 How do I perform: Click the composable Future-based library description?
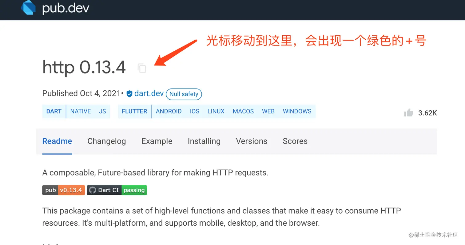[x=155, y=173]
